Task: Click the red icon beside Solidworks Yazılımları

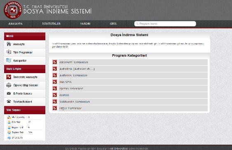Action: pos(55,102)
